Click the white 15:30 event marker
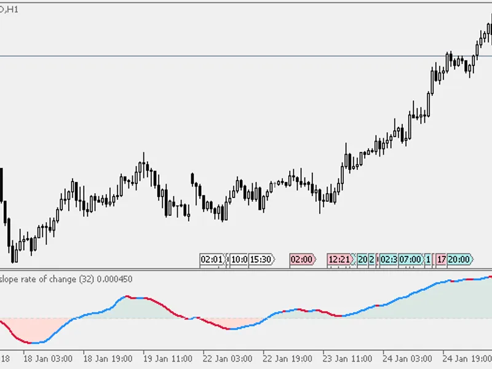Screen dimensions: 492x369 click(x=261, y=260)
